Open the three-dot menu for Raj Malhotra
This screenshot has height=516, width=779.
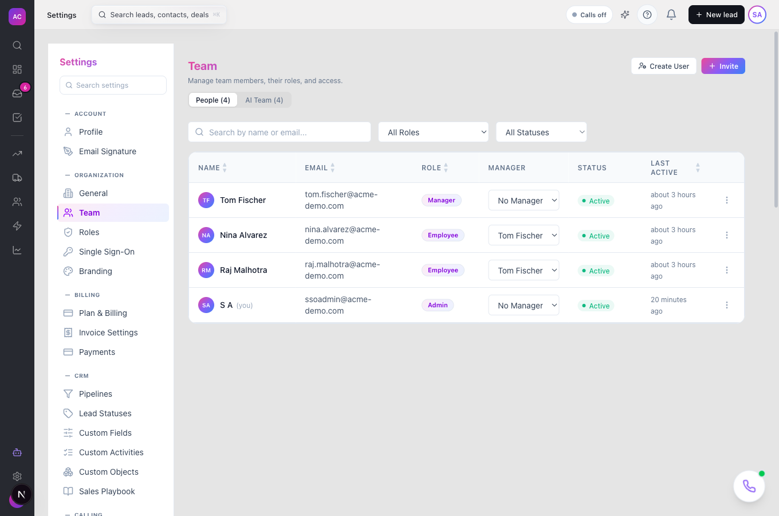[x=727, y=270]
